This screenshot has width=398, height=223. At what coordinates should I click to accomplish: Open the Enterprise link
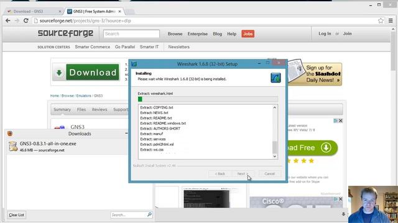coord(198,34)
